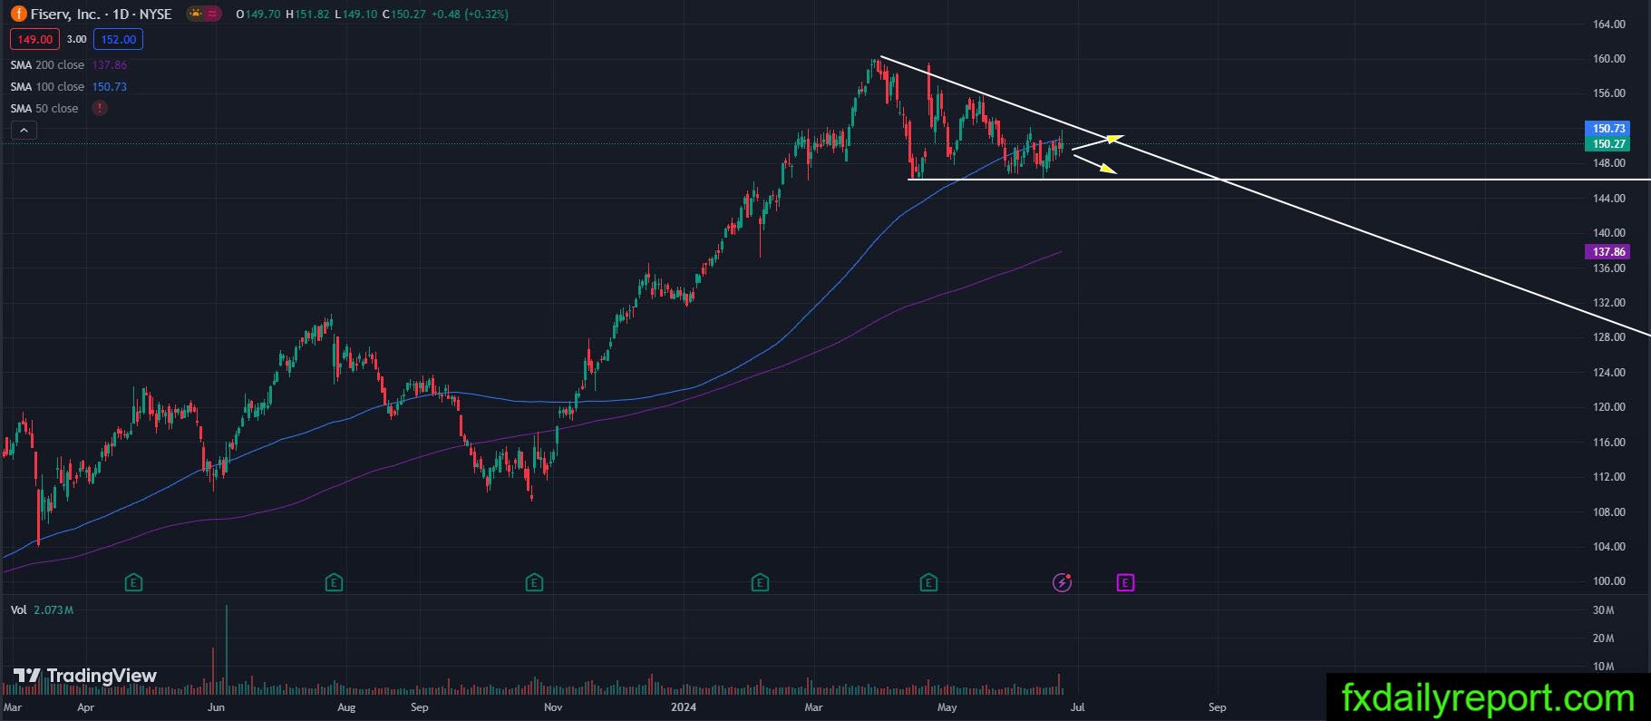Click the blue 152.00 buy button
This screenshot has width=1651, height=721.
118,39
